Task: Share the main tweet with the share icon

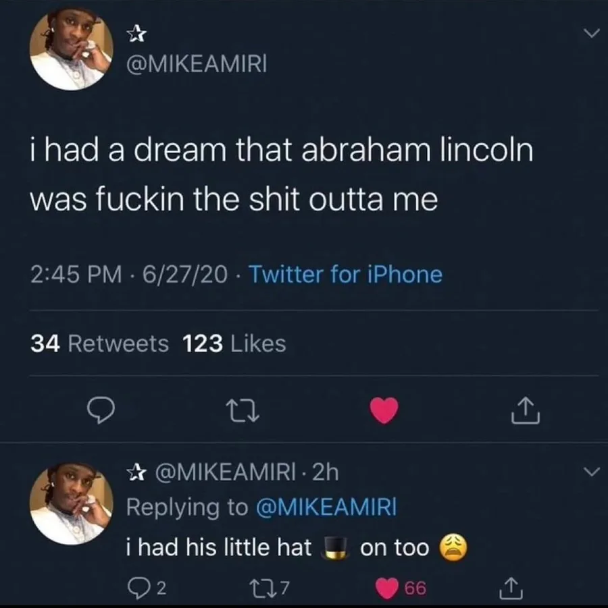Action: [x=526, y=411]
